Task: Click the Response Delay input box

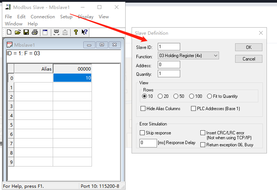Action: (x=148, y=143)
